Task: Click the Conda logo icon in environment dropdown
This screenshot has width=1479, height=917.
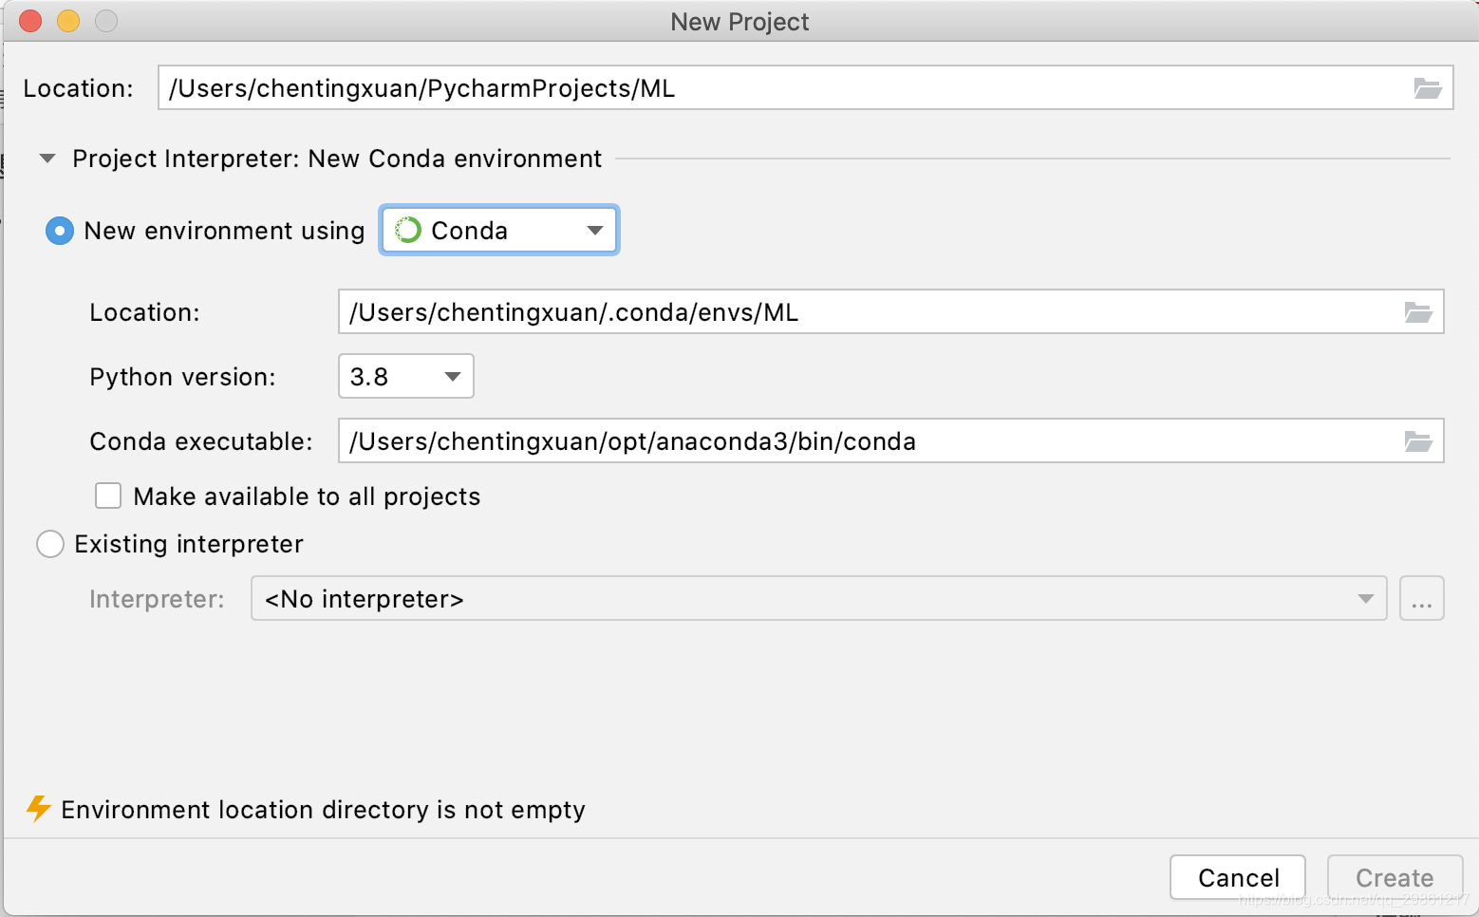Action: point(408,231)
